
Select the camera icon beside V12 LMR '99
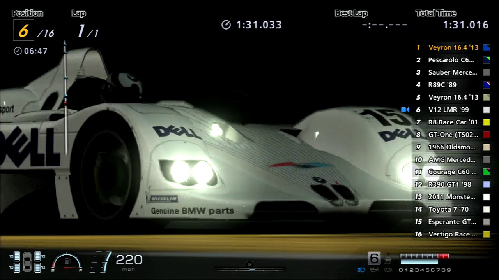(405, 110)
